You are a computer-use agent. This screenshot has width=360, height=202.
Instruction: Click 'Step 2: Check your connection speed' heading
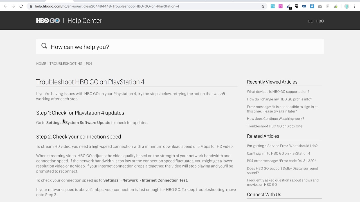tap(78, 137)
